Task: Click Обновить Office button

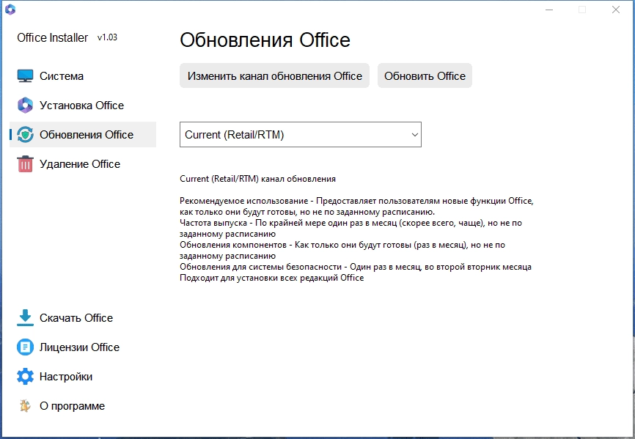Action: [425, 75]
